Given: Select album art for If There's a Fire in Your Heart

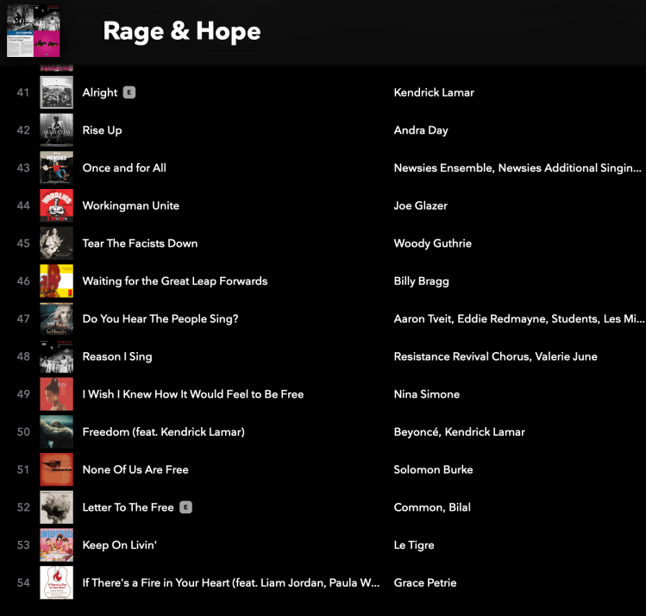Looking at the screenshot, I should pyautogui.click(x=56, y=582).
